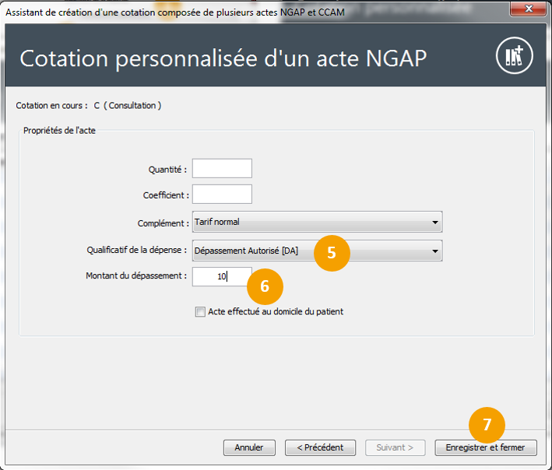The image size is (552, 470).
Task: Click the orange step 6 marker
Action: [x=265, y=286]
